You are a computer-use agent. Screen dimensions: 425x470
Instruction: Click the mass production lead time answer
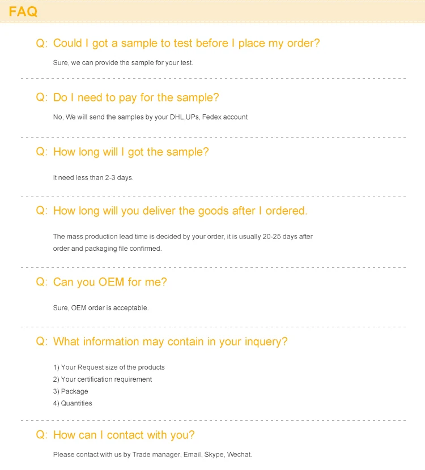click(182, 242)
